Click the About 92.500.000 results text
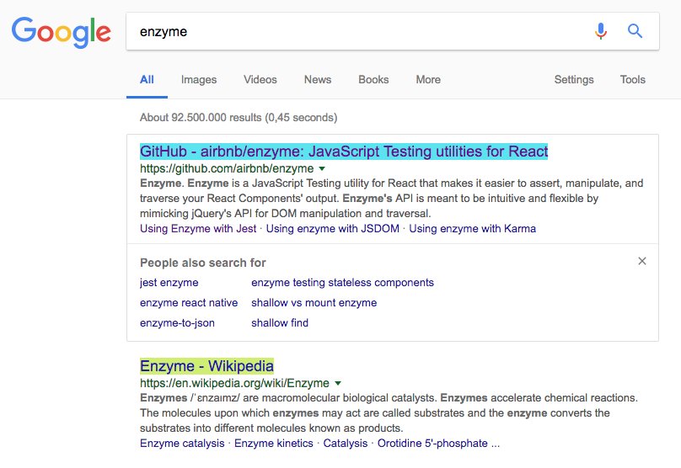This screenshot has width=681, height=468. [x=239, y=118]
